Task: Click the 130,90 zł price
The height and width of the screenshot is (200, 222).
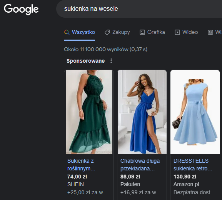Action: 185,177
